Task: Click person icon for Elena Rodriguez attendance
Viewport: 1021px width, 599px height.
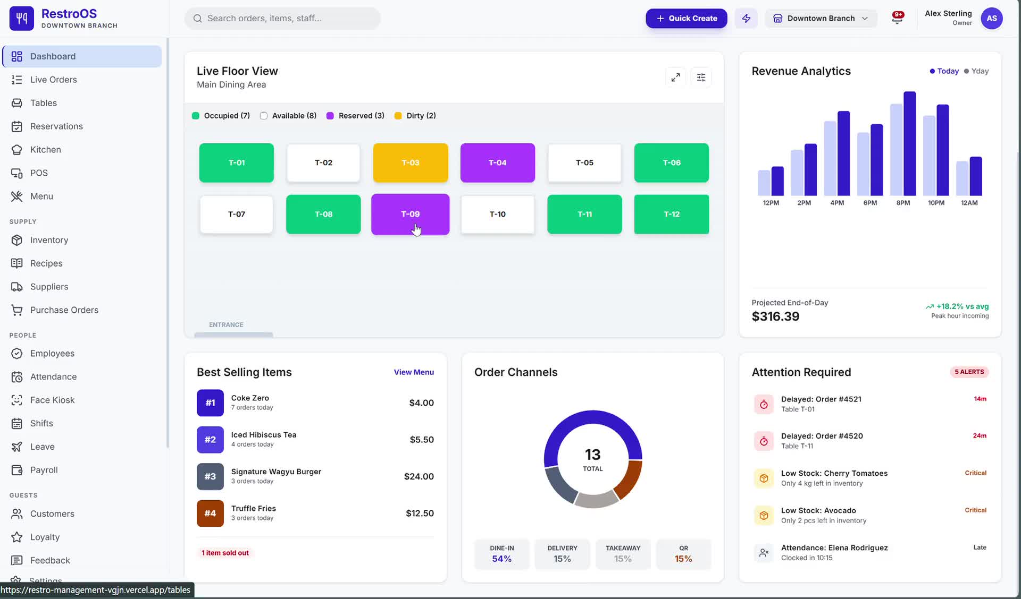Action: click(764, 552)
